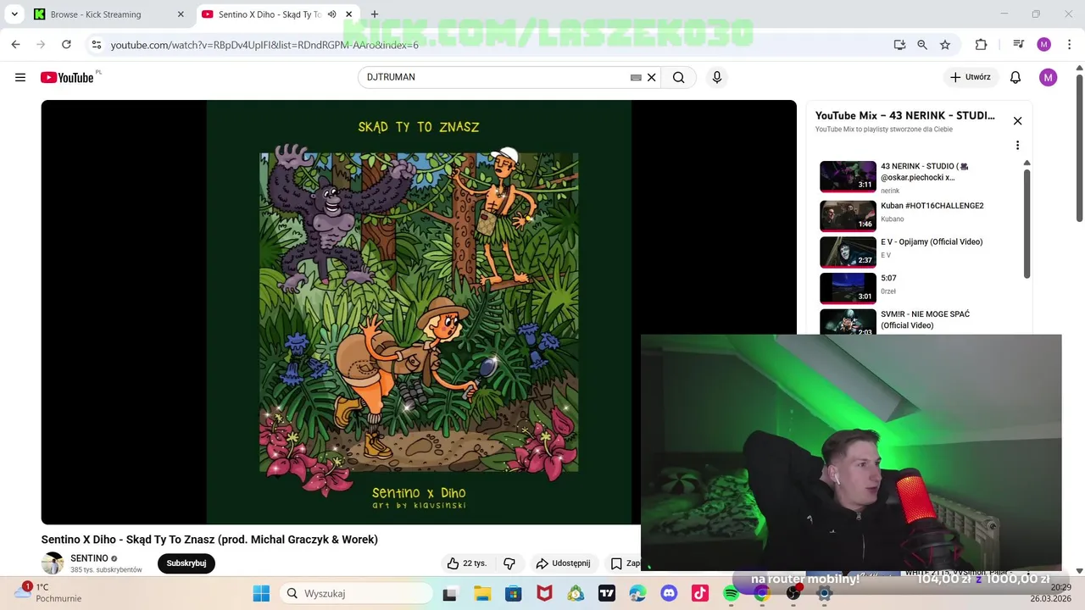Viewport: 1085px width, 610px height.
Task: Open YouTube notifications bell
Action: [x=1015, y=77]
